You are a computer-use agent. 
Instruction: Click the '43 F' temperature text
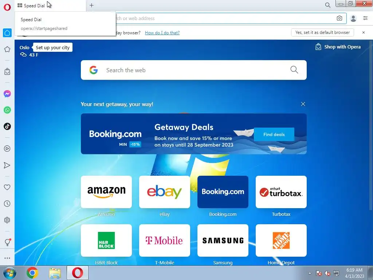34,55
